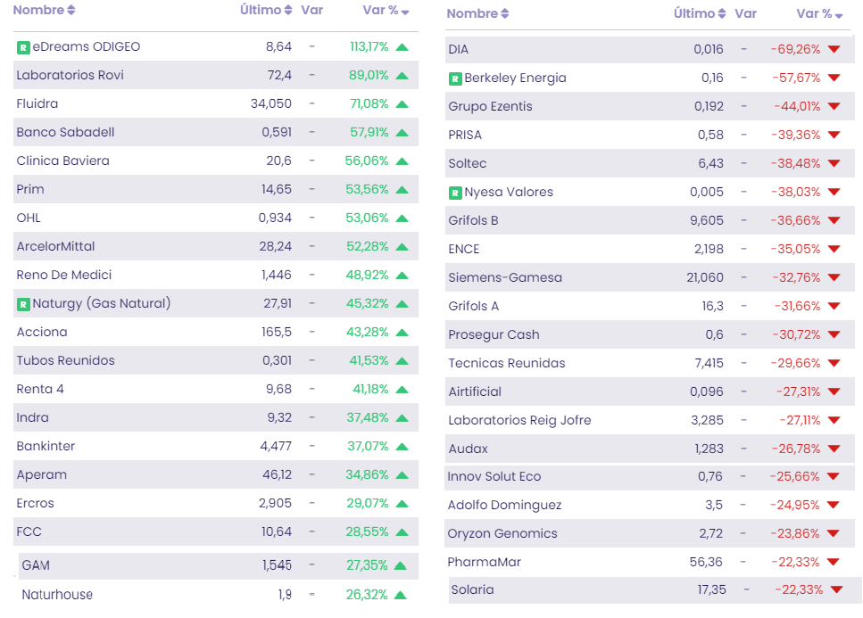Sort left table by Último column

(x=266, y=10)
